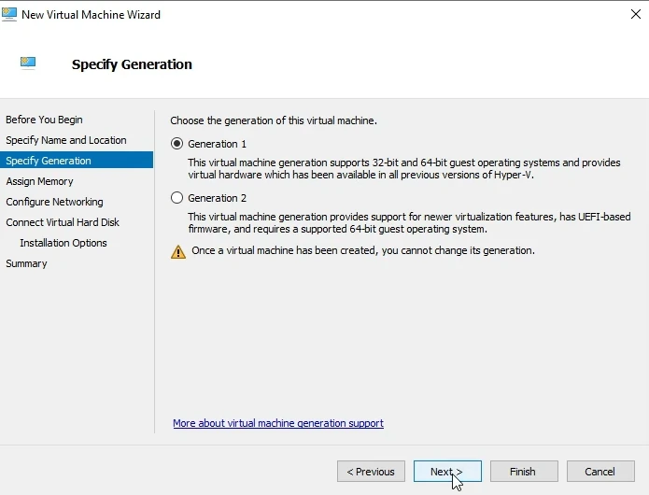Cancel the New Virtual Machine Wizard
Screen dimensions: 649x495
(x=600, y=472)
